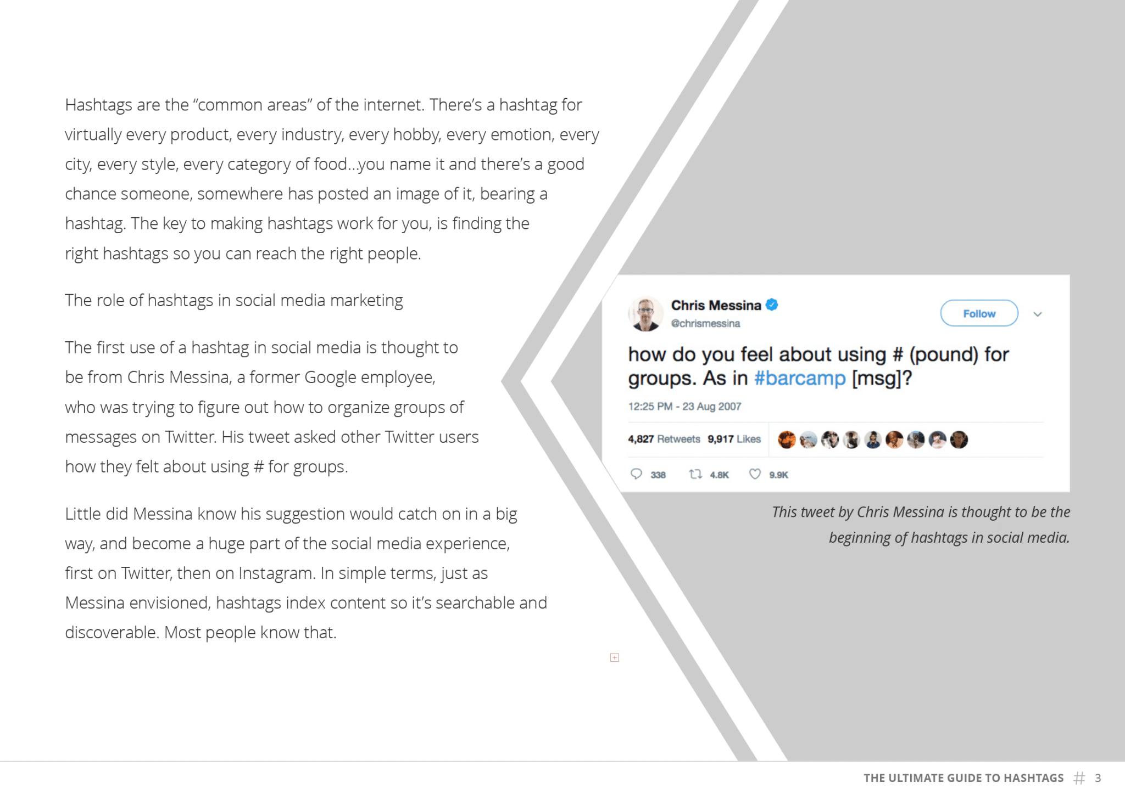Click the footer title Ultimate Guide to Hashtags

[x=964, y=778]
